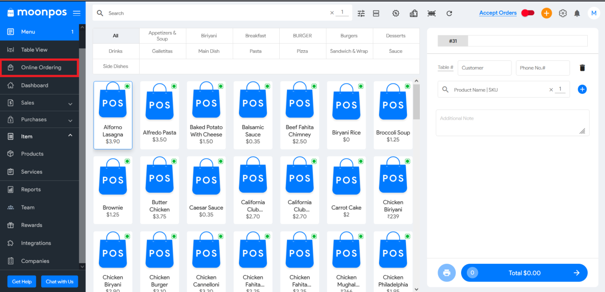Click the Get Help button
This screenshot has height=292, width=605.
coord(23,281)
